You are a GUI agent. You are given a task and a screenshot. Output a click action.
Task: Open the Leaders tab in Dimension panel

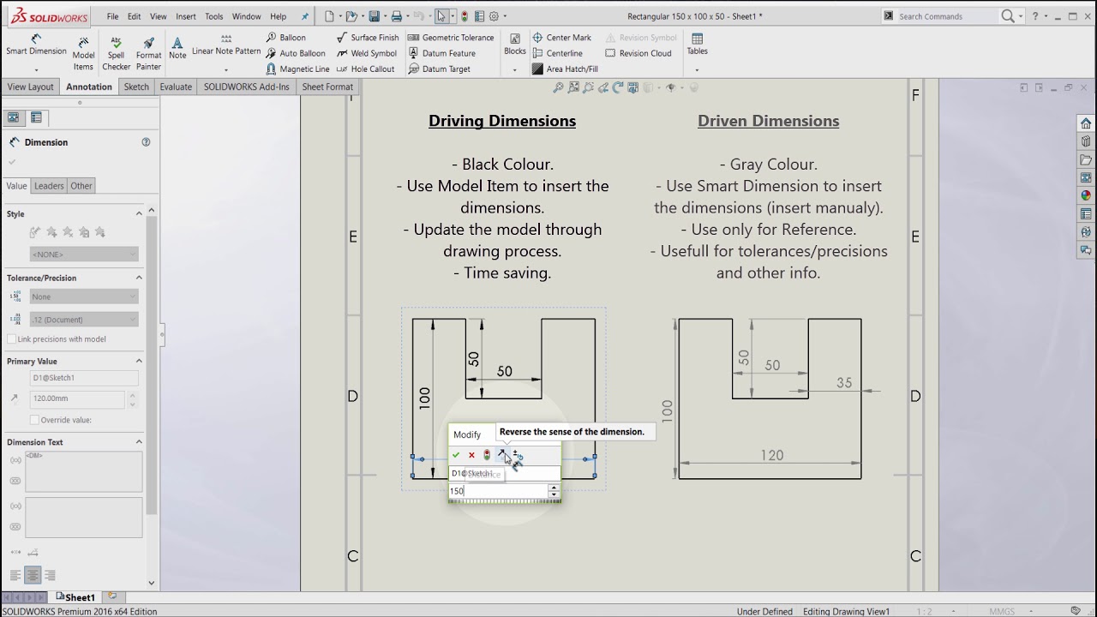click(x=49, y=186)
